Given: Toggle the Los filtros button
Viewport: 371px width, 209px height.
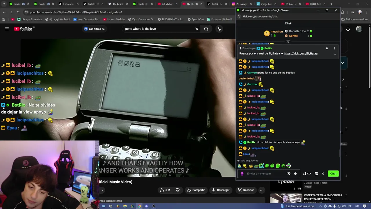Looking at the screenshot, I should 94,29.
